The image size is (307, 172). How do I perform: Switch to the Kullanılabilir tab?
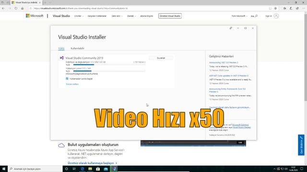pyautogui.click(x=78, y=48)
